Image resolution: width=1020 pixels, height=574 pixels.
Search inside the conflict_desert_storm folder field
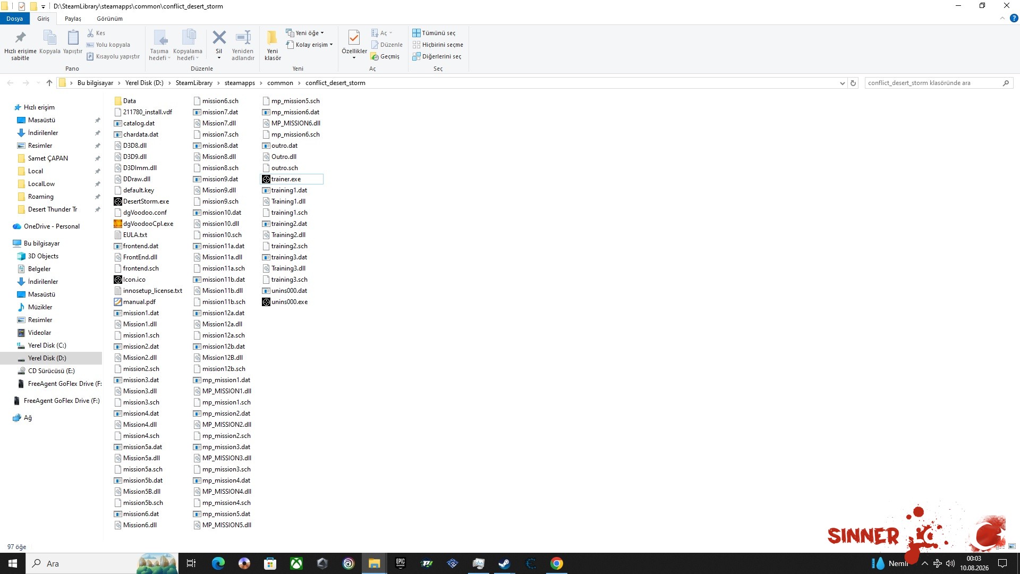939,83
